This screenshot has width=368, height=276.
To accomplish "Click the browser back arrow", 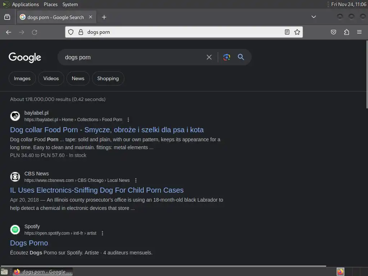I will pyautogui.click(x=9, y=32).
